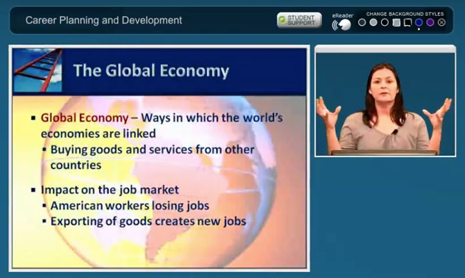Screen dimensions: 465x278
Task: Select the blue circle background style
Action: pos(418,22)
